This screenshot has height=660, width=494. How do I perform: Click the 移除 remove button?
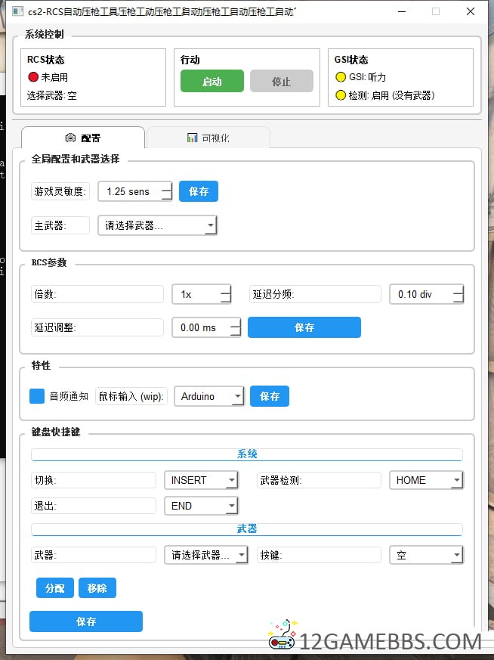pyautogui.click(x=97, y=587)
